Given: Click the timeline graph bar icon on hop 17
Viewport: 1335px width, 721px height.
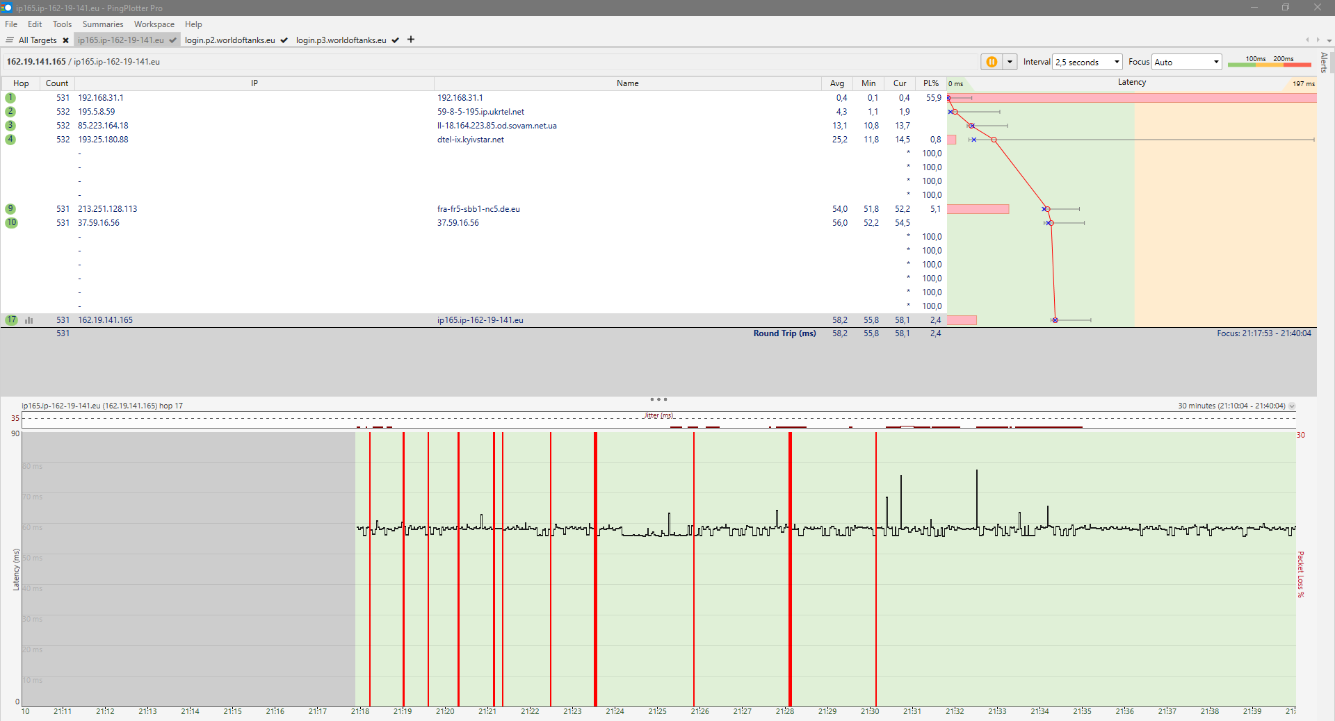Looking at the screenshot, I should pos(29,320).
